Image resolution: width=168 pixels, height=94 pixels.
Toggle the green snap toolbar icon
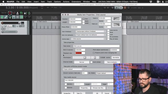click(x=21, y=17)
